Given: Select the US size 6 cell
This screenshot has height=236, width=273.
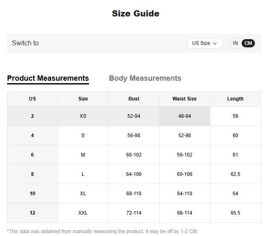Looking at the screenshot, I should coord(33,155).
